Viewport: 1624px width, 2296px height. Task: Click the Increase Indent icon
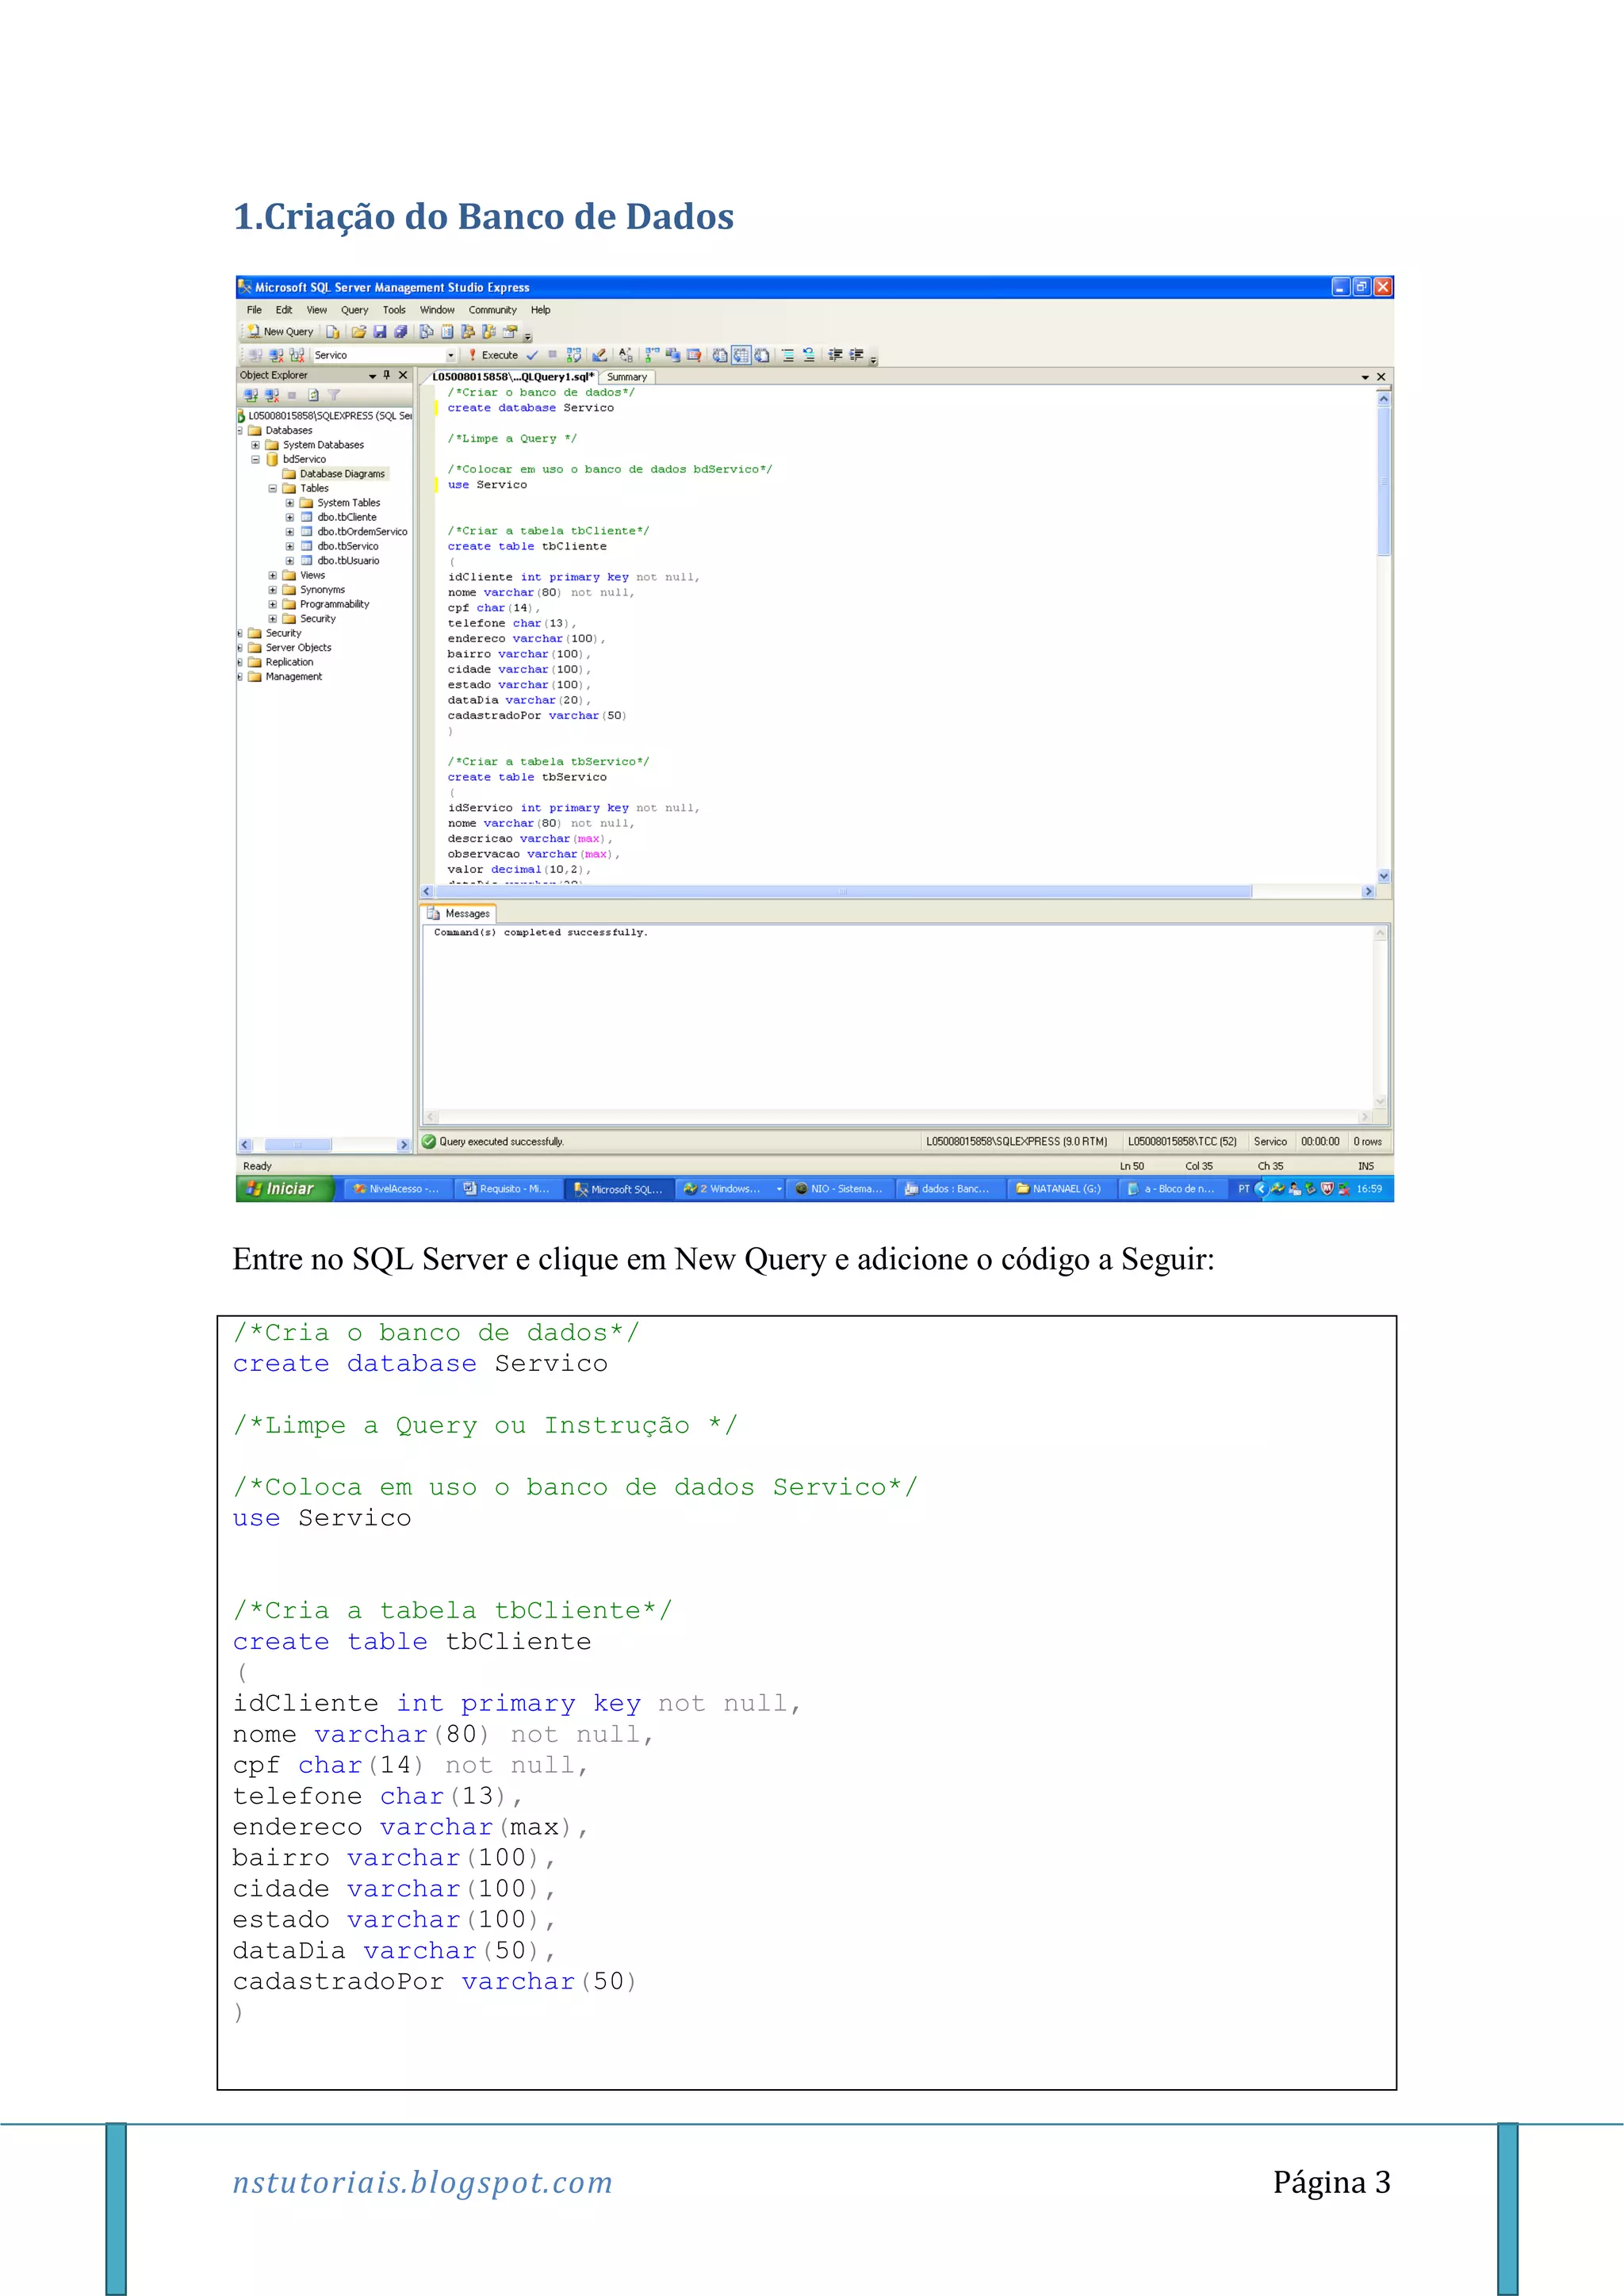tap(856, 355)
